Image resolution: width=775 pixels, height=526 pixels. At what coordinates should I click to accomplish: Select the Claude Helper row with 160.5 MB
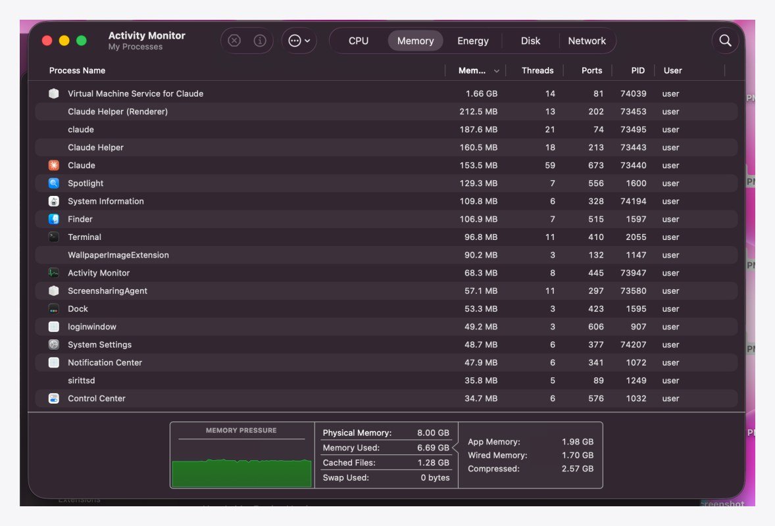pyautogui.click(x=386, y=147)
